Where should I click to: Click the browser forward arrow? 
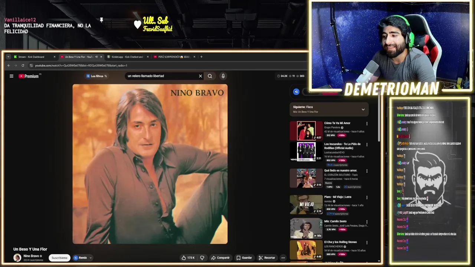pos(16,66)
